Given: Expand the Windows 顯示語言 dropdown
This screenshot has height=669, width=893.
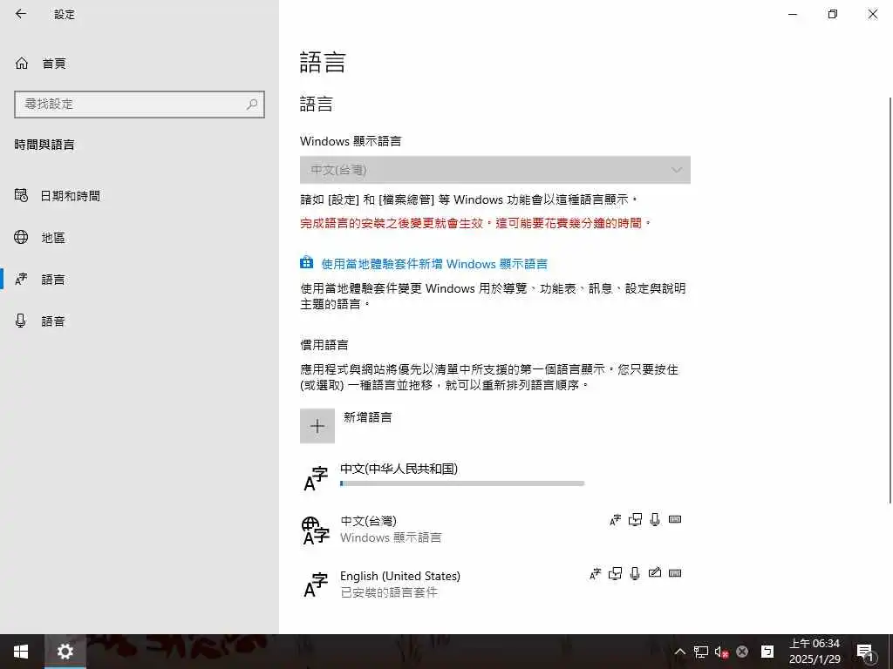Looking at the screenshot, I should [495, 170].
